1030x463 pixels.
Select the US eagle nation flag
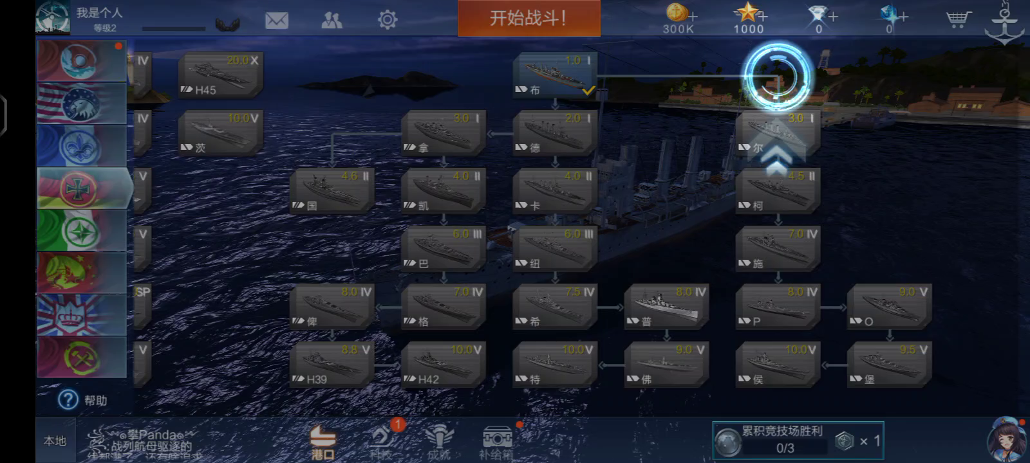coord(82,104)
